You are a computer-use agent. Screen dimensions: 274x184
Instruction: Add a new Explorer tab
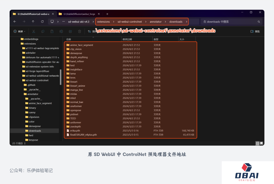(107, 14)
